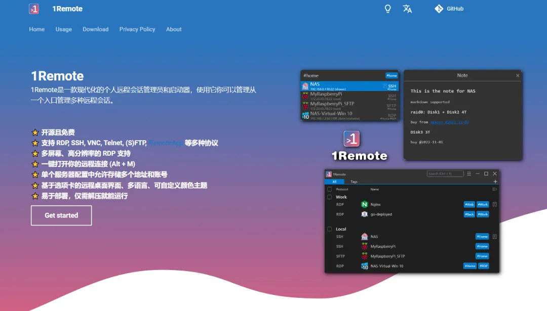This screenshot has width=547, height=311.
Task: Click the Windows 10 icon for NAS-Virtual-Win 10
Action: point(364,266)
